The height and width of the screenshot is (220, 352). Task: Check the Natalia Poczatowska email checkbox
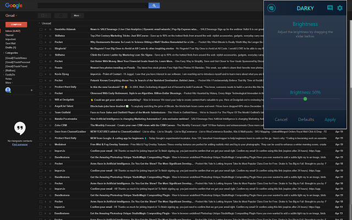coord(41,119)
